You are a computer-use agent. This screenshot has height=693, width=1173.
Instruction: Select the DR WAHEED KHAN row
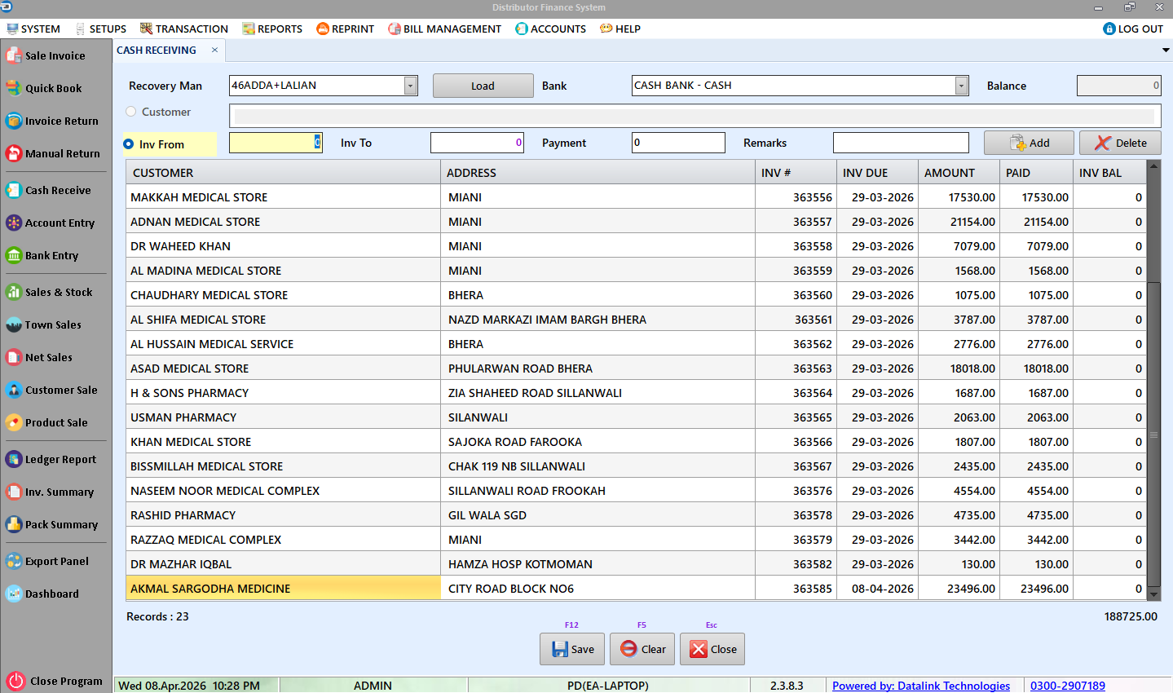click(x=637, y=246)
